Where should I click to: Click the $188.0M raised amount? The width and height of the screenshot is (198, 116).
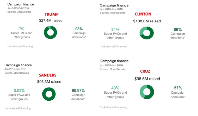[147, 21]
